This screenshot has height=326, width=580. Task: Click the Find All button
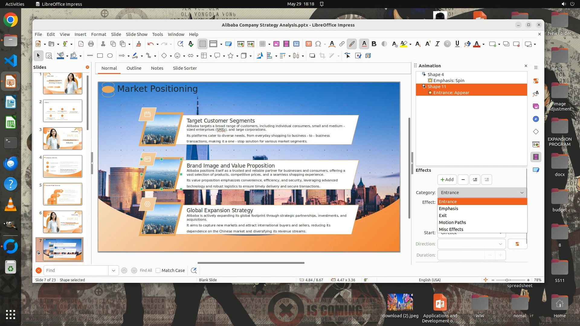click(x=146, y=270)
